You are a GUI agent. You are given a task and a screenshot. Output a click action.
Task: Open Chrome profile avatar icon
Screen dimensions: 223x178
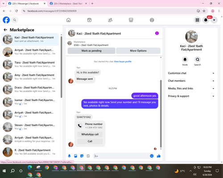[x=213, y=11]
